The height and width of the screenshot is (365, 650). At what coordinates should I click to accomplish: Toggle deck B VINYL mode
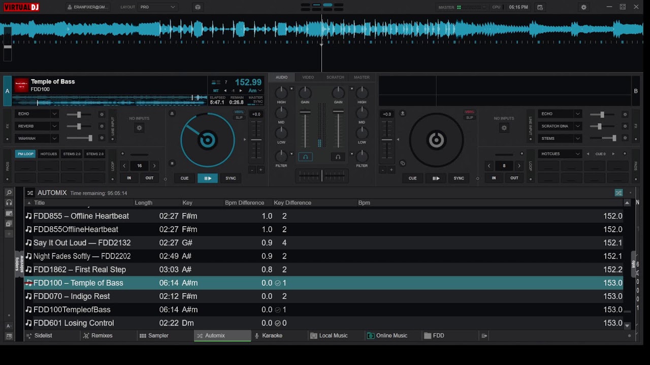click(x=470, y=112)
